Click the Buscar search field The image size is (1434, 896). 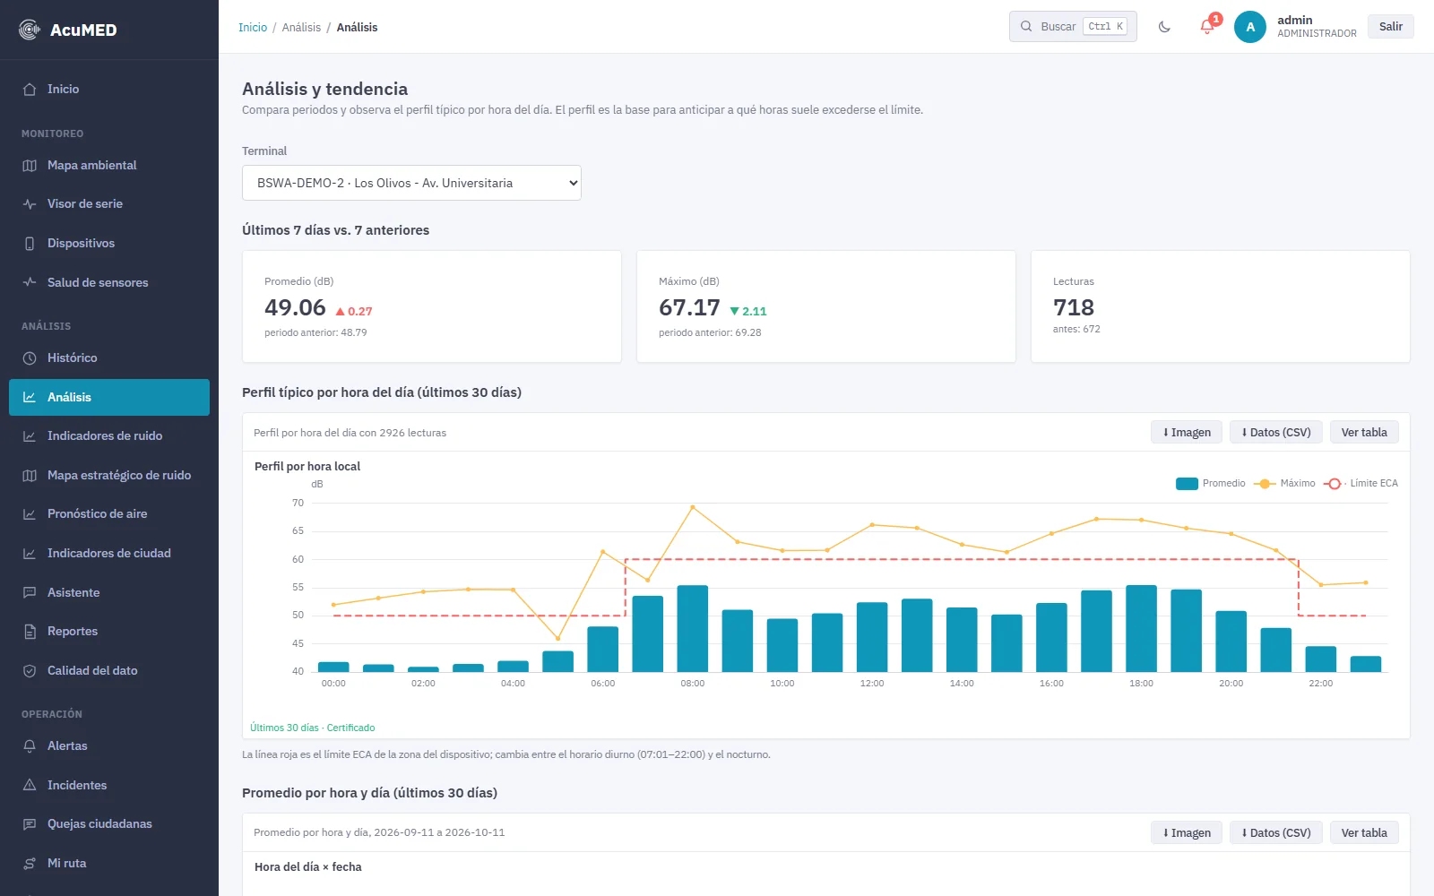tap(1073, 27)
